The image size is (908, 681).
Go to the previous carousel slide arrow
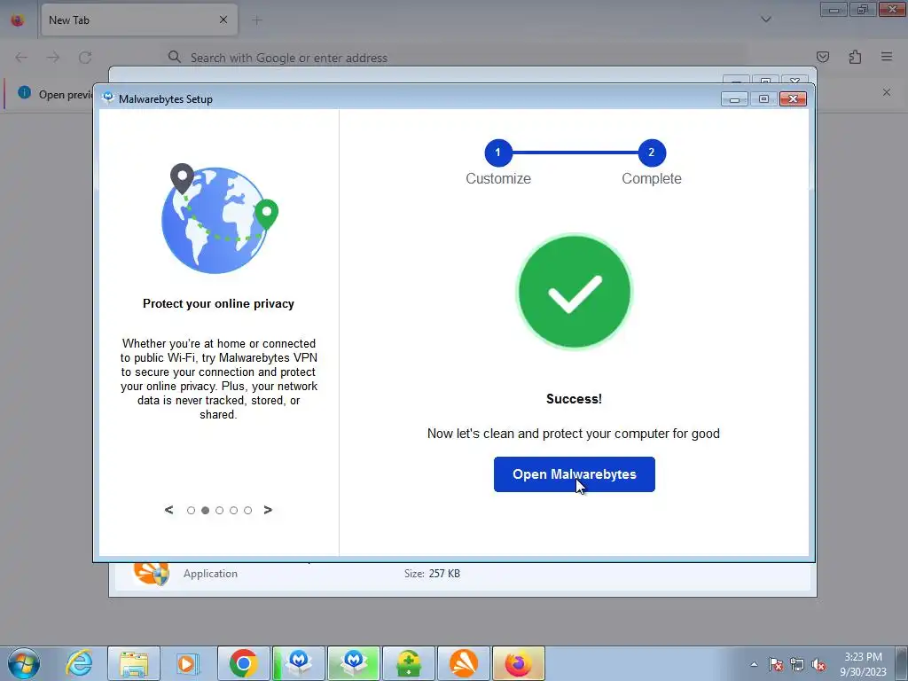(x=168, y=510)
